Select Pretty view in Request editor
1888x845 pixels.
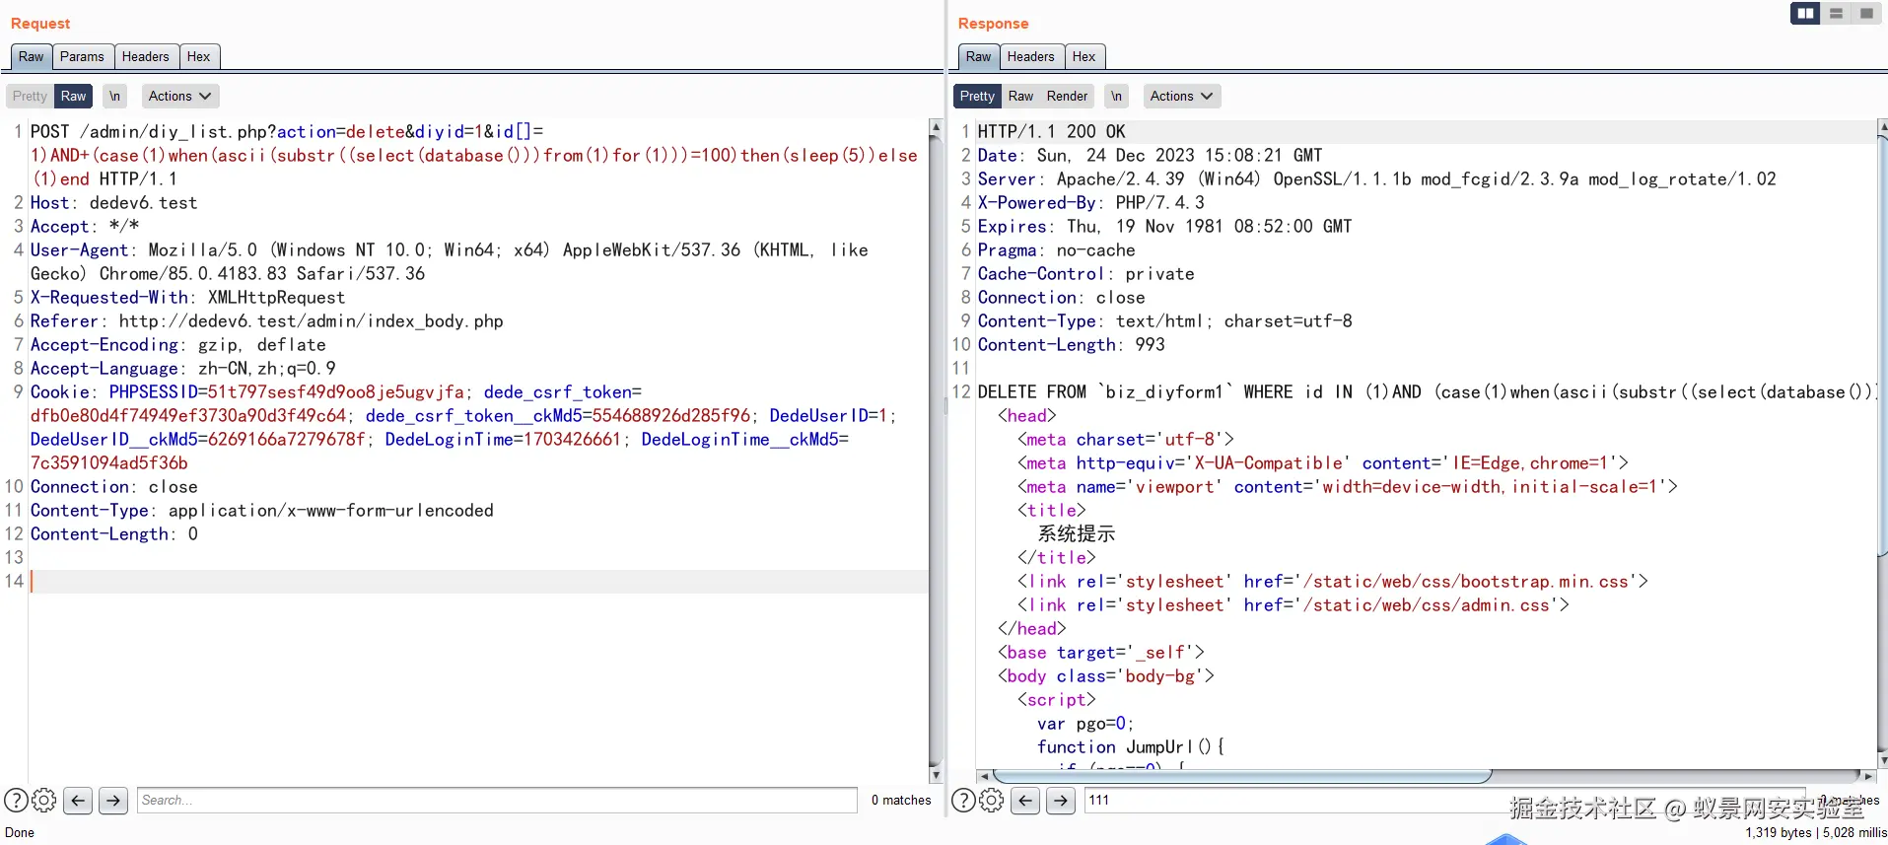(x=30, y=96)
